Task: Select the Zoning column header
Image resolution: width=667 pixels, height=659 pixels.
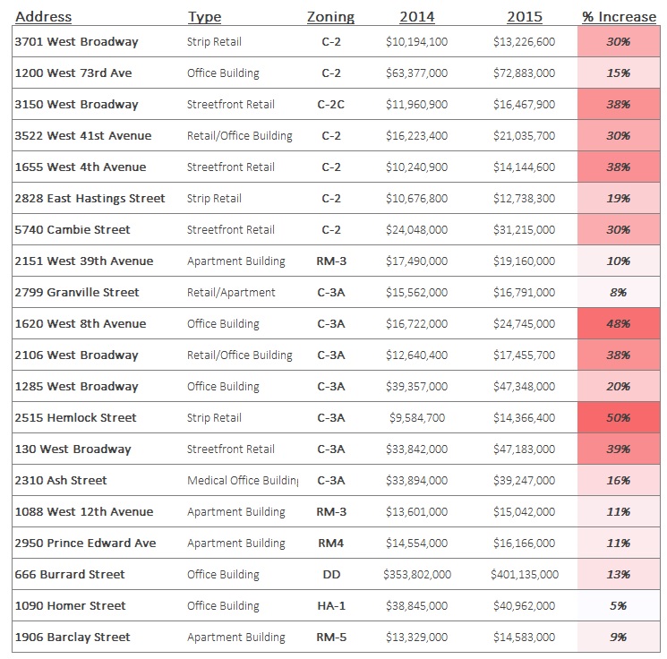Action: point(330,17)
